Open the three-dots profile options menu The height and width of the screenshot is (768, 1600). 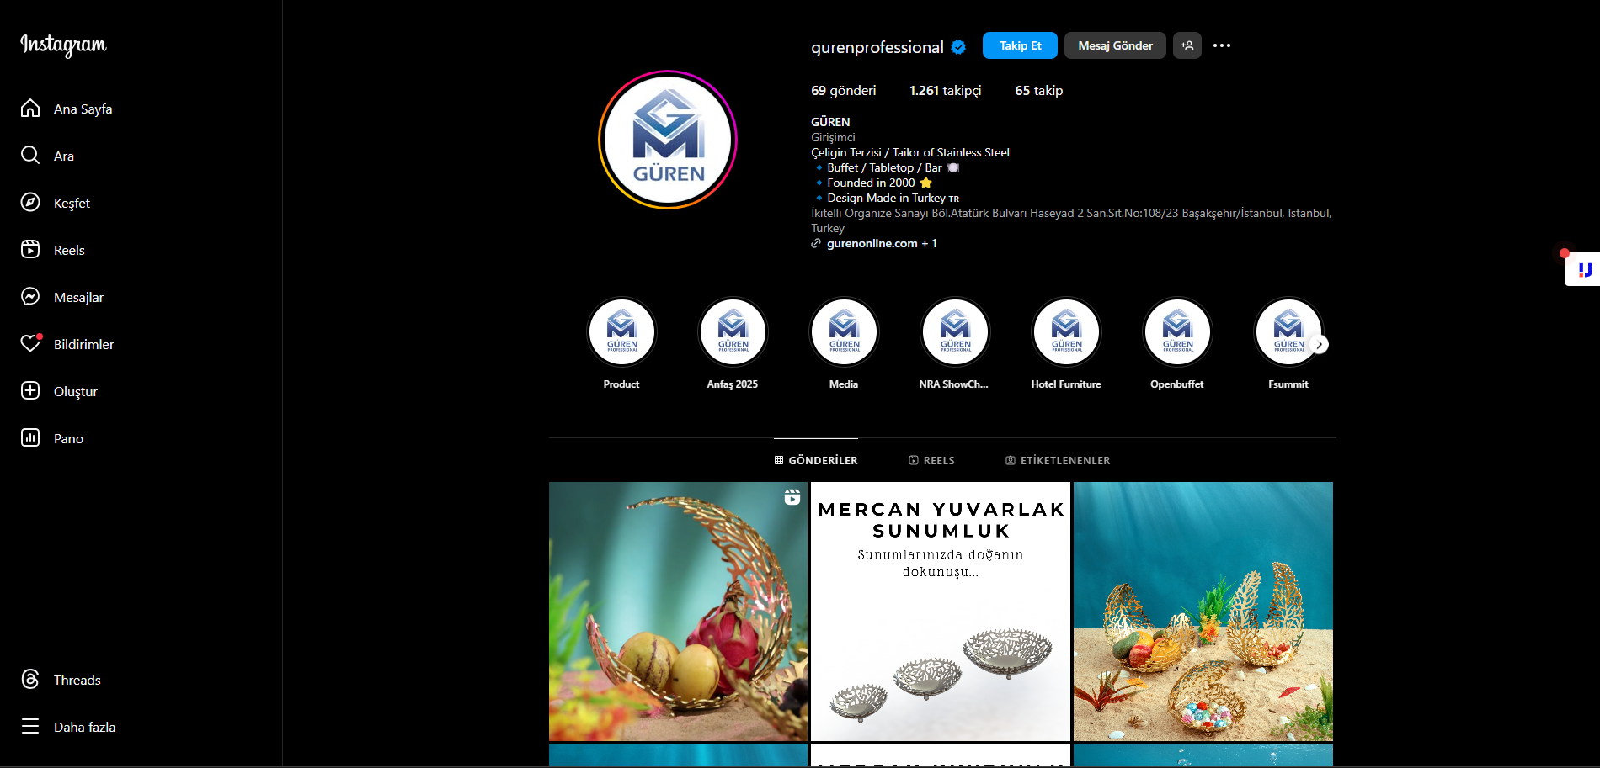click(x=1222, y=45)
